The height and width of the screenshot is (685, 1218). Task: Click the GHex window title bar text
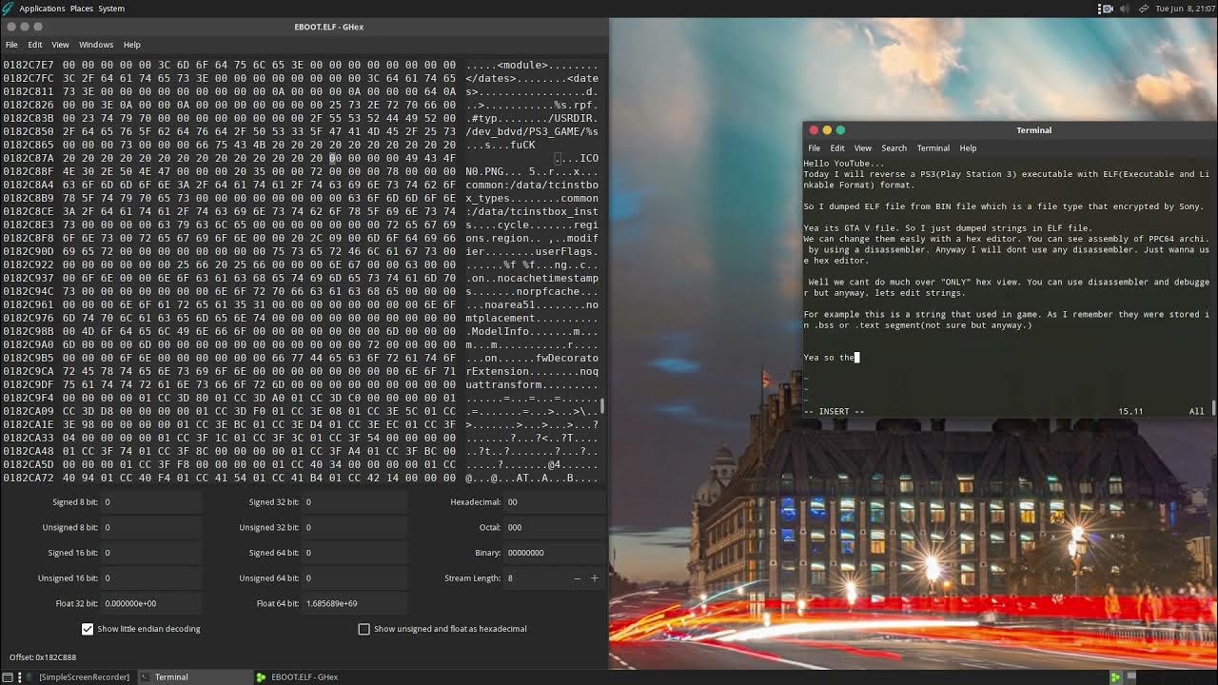pos(329,27)
